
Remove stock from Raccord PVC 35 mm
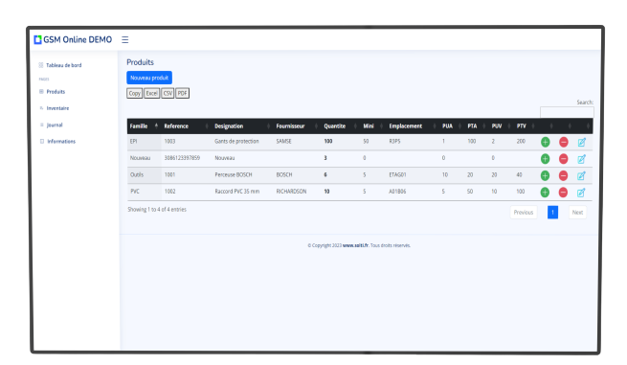563,193
